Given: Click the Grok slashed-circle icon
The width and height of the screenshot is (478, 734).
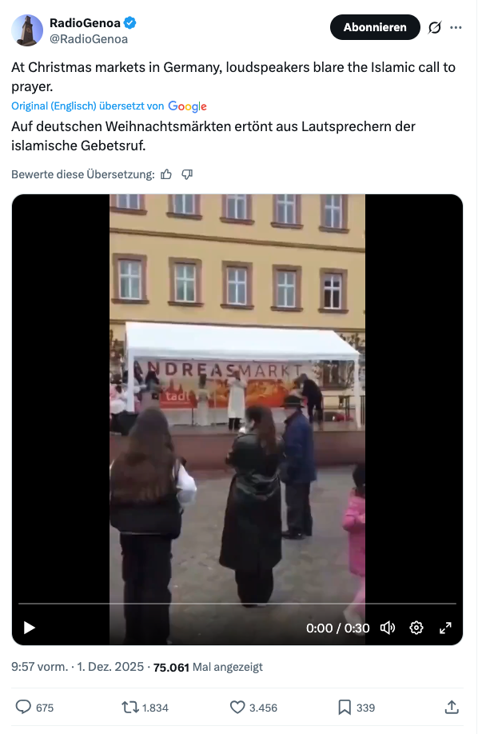Looking at the screenshot, I should tap(435, 28).
